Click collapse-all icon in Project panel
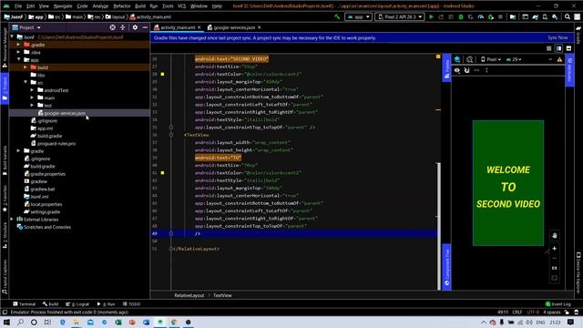The height and width of the screenshot is (328, 583). [123, 27]
